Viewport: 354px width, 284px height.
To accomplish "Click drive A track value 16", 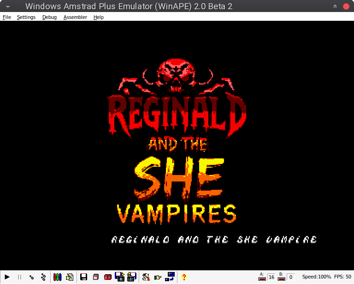I will coord(271,277).
